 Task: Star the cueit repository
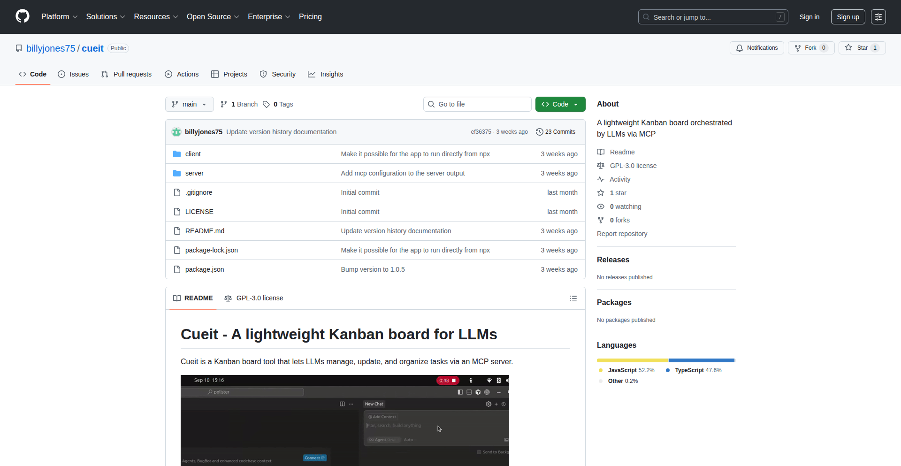pos(862,48)
